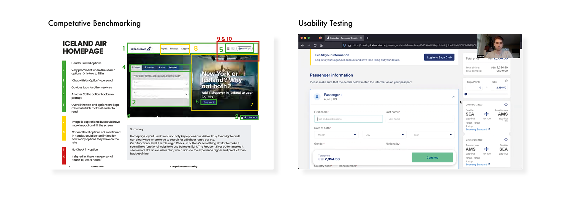Select the Icelandair - Passenger Details tab
The image size is (570, 203).
point(344,38)
